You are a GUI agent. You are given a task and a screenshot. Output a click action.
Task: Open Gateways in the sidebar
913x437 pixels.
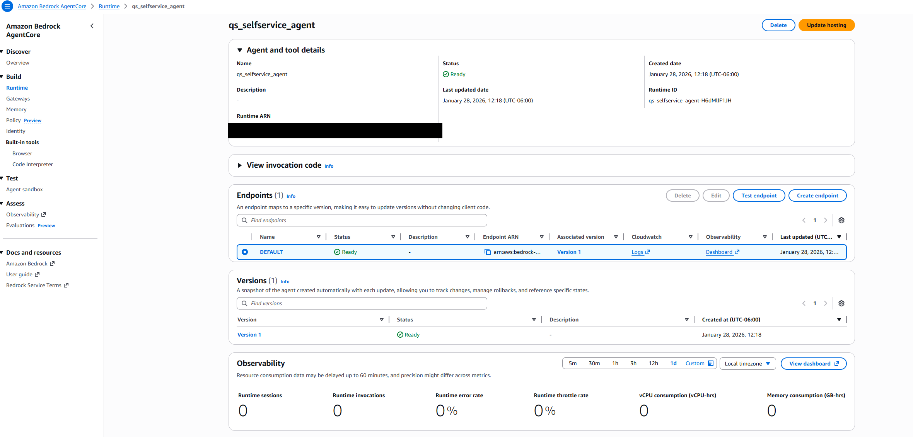[x=18, y=99]
